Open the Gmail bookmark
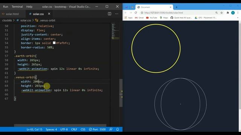 click(x=139, y=18)
